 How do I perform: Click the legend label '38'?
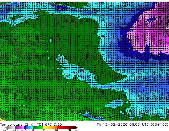(x=69, y=130)
